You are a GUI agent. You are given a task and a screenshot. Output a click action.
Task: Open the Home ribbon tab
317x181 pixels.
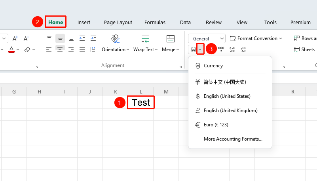(55, 22)
